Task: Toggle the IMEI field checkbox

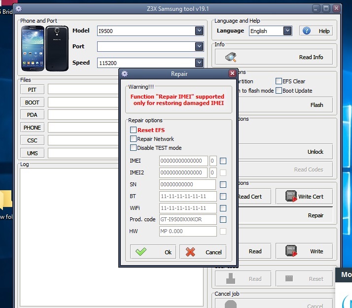Action: pos(223,161)
